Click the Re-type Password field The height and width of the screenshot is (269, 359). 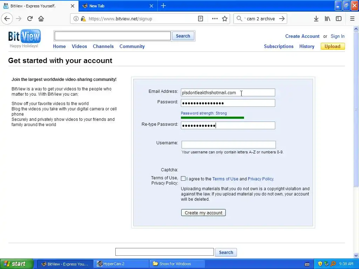tap(228, 125)
